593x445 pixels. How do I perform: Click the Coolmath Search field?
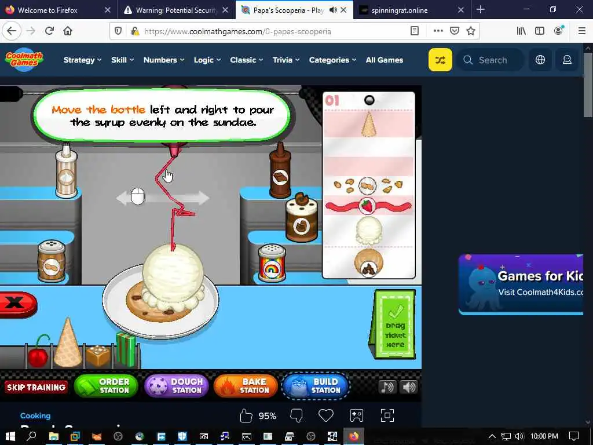490,60
